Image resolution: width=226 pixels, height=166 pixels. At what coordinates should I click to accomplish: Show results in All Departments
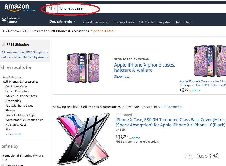170,107
